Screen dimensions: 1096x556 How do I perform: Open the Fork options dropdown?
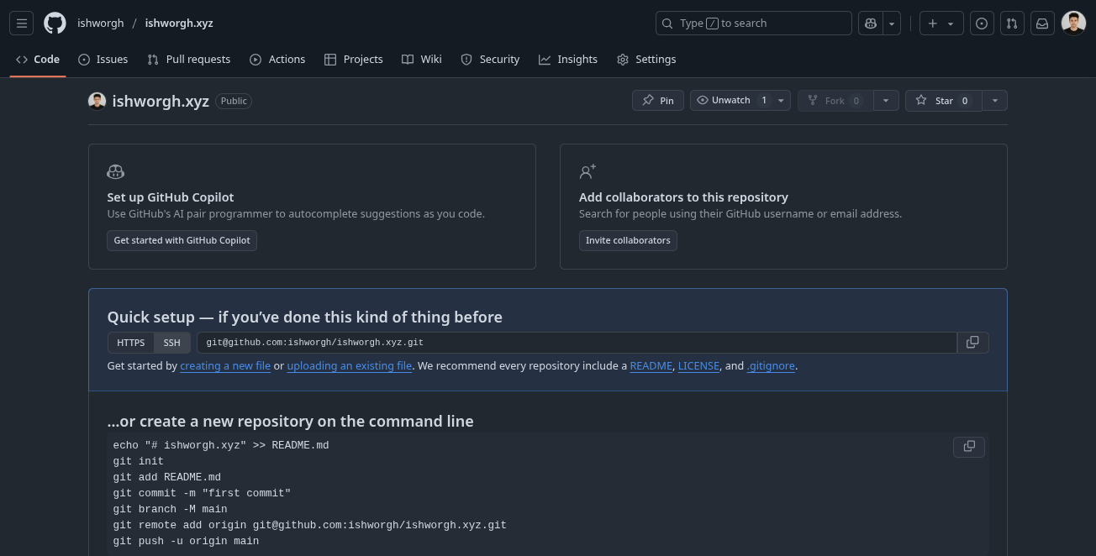(886, 100)
